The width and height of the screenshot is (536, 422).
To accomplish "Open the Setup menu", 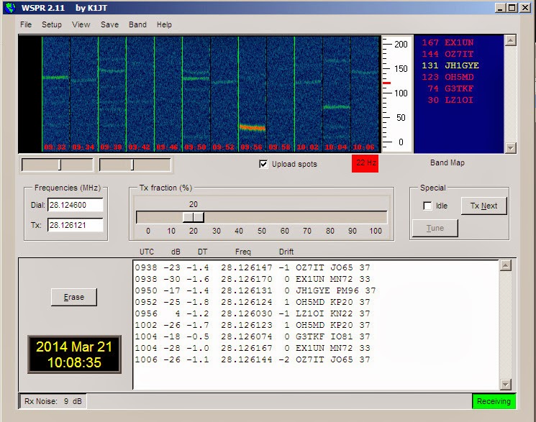I will point(52,24).
